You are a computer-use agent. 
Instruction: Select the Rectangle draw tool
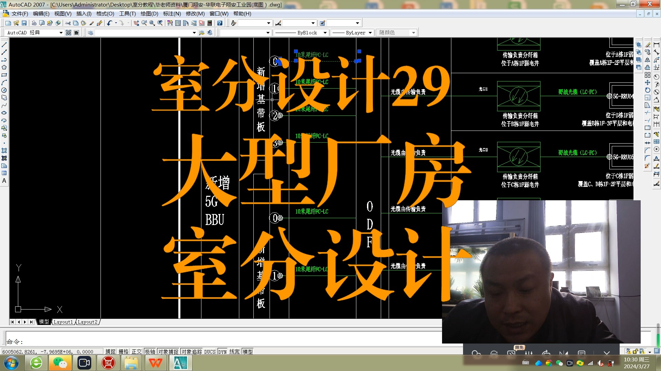(x=4, y=75)
